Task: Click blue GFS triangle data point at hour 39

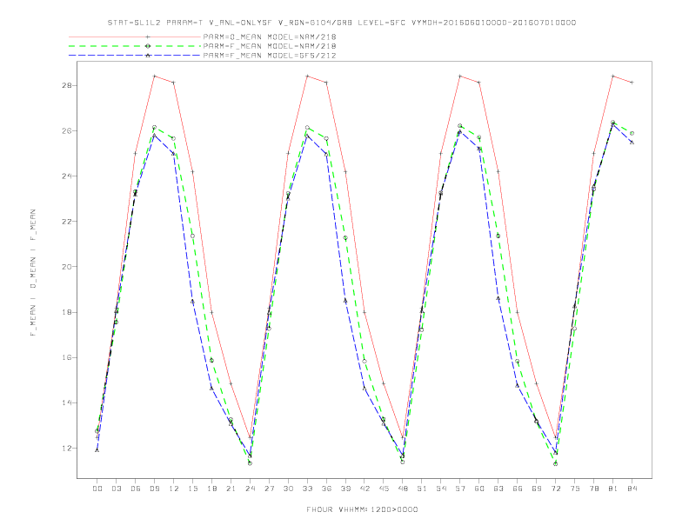Action: coord(345,301)
